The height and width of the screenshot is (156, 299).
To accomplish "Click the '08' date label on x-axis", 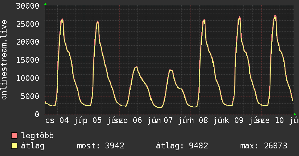I will coord(204,120).
